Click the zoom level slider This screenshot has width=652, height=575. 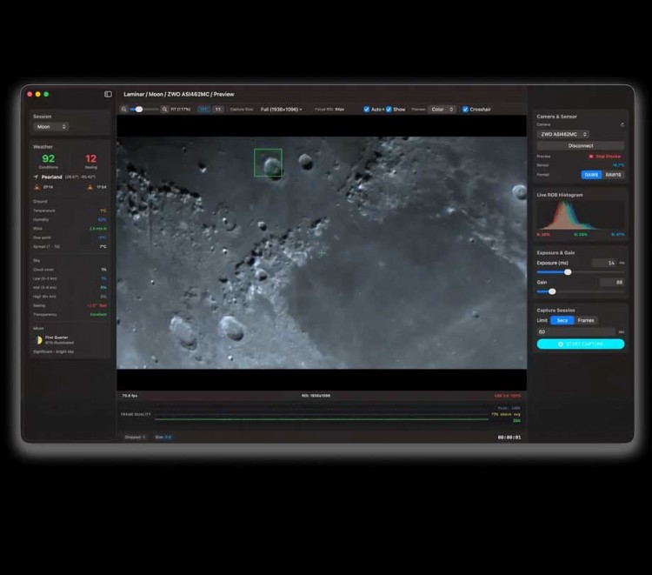click(x=143, y=109)
